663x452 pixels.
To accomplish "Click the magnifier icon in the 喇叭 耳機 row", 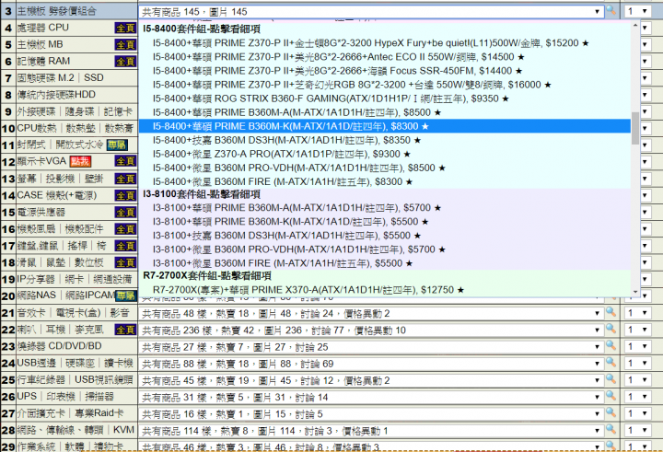I will 611,329.
